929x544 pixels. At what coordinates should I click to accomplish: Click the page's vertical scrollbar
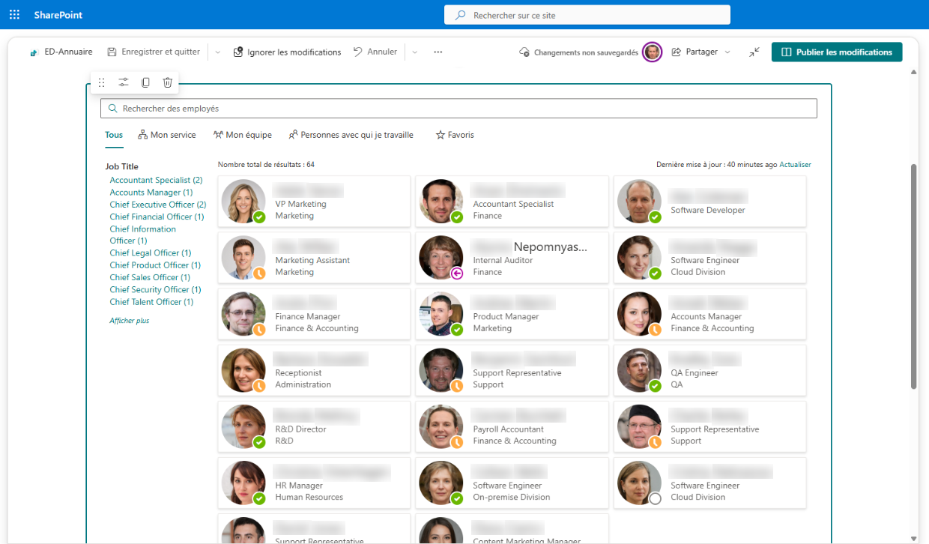coord(913,276)
